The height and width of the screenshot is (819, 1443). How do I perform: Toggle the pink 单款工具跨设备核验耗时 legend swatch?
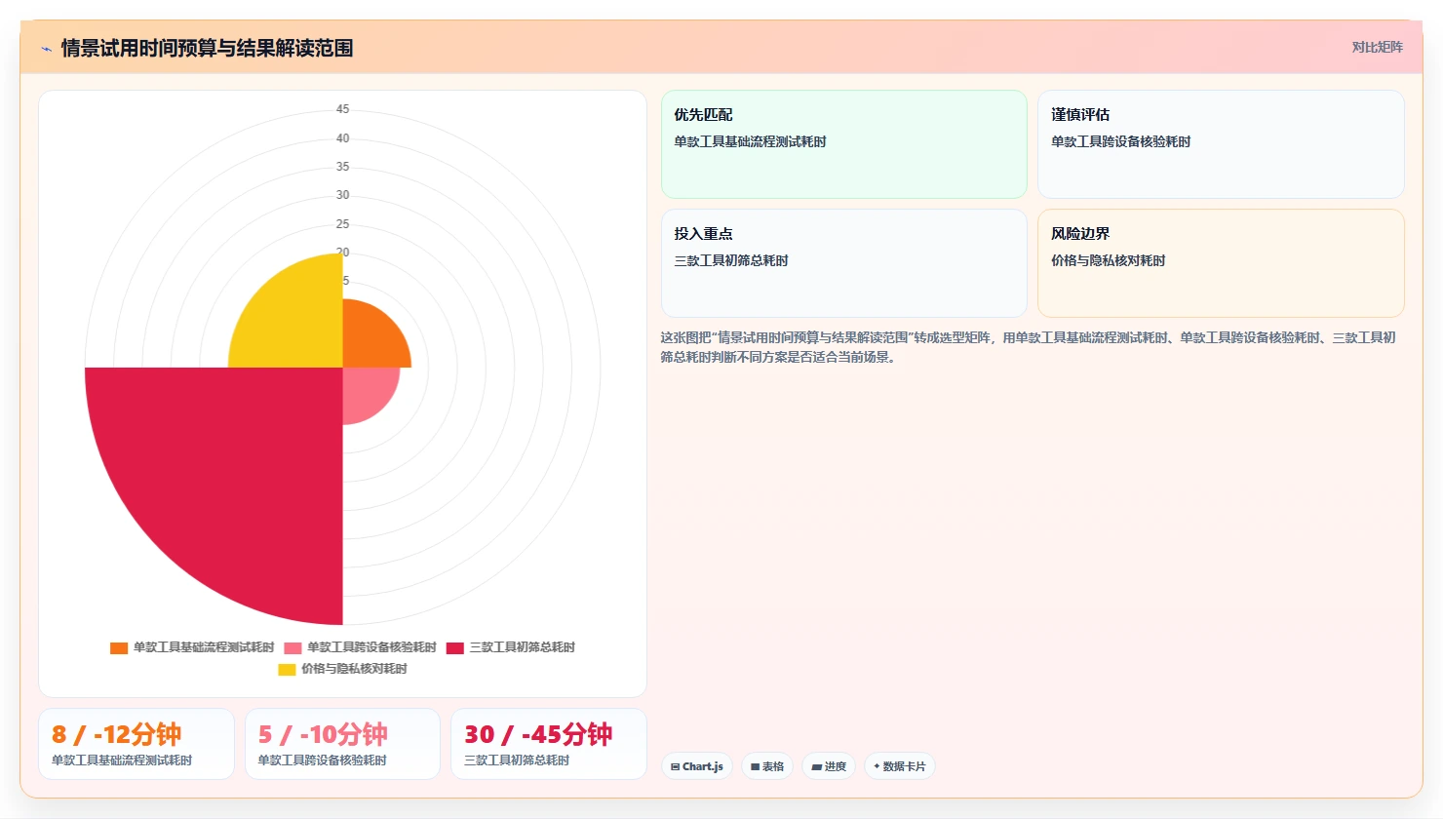point(292,648)
